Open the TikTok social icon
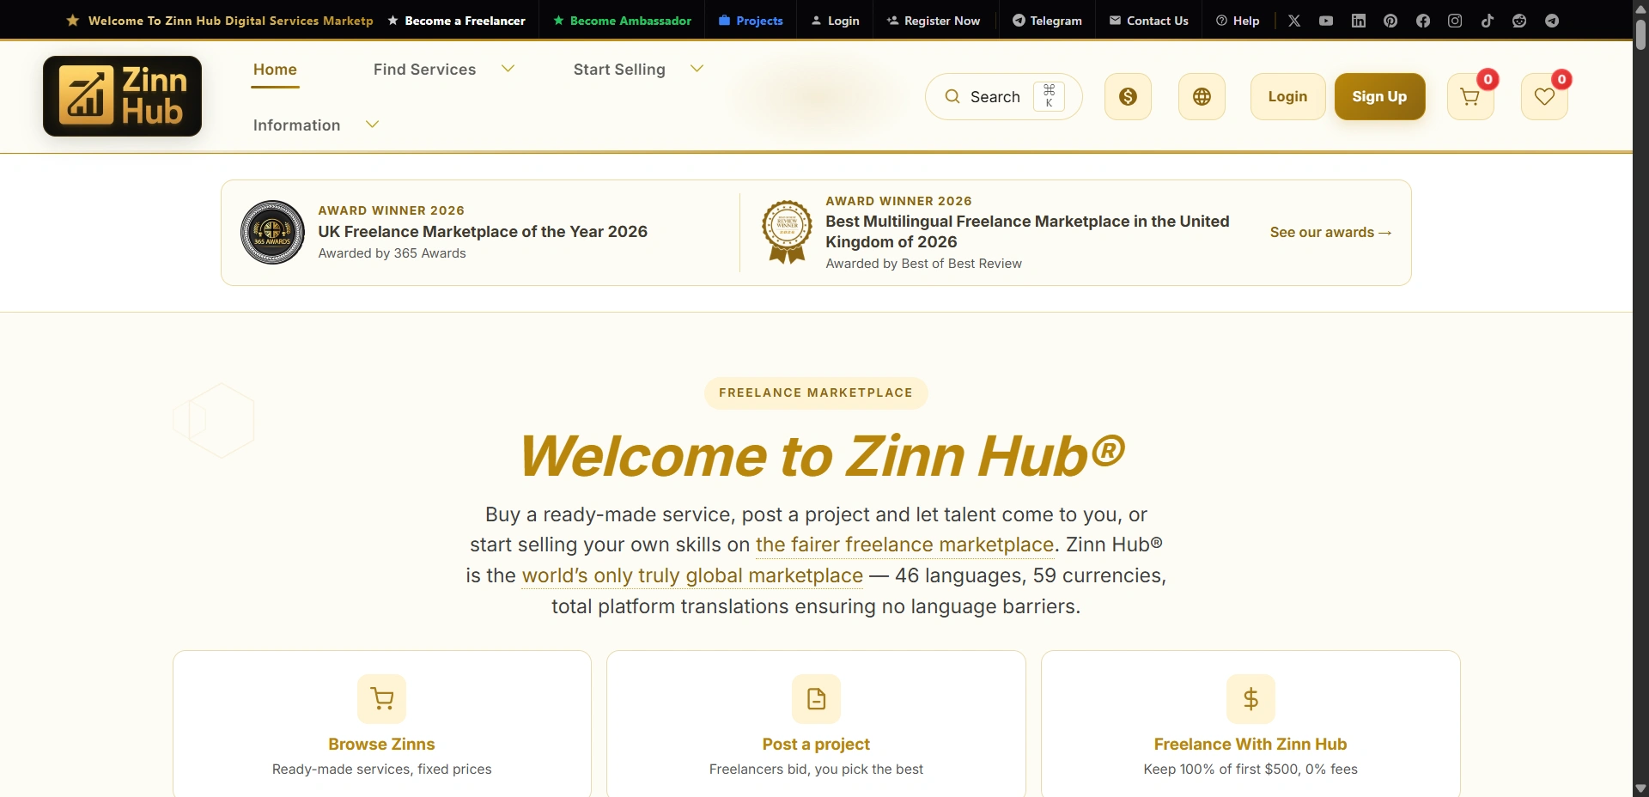This screenshot has height=797, width=1649. (x=1488, y=21)
